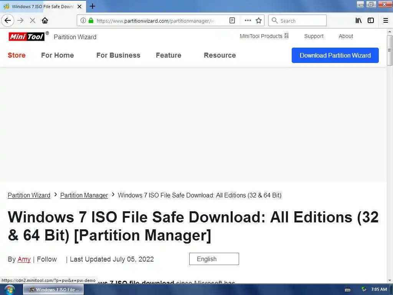Open the For Home menu

pyautogui.click(x=58, y=55)
